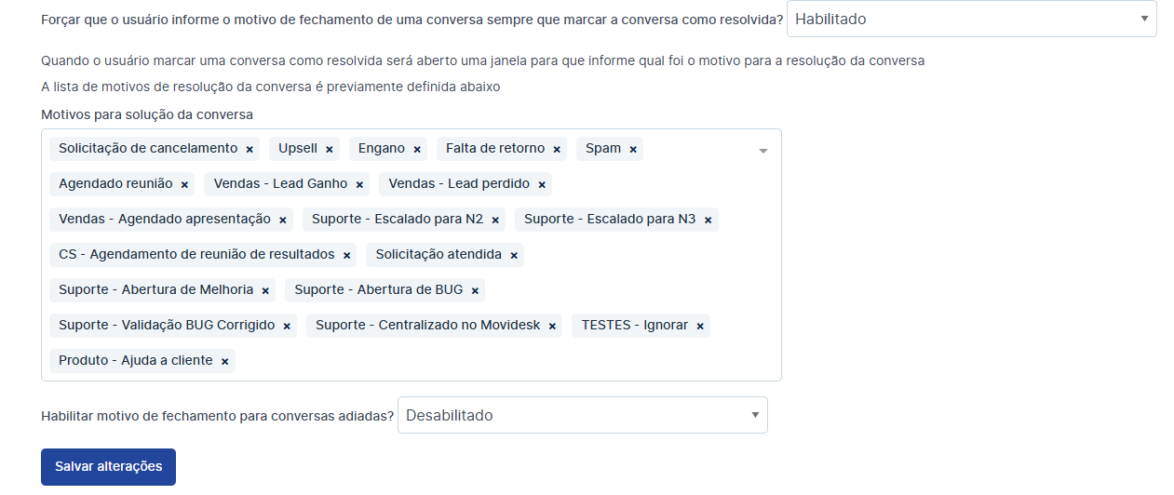
Task: Remove the 'Falta de retorno' tag
Action: coord(557,150)
